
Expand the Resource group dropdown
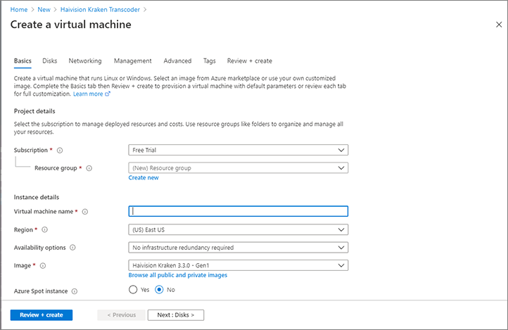[x=238, y=168]
